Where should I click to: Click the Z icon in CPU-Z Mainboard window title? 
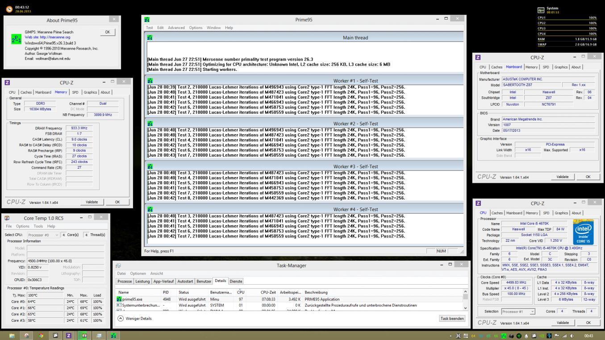(x=478, y=58)
